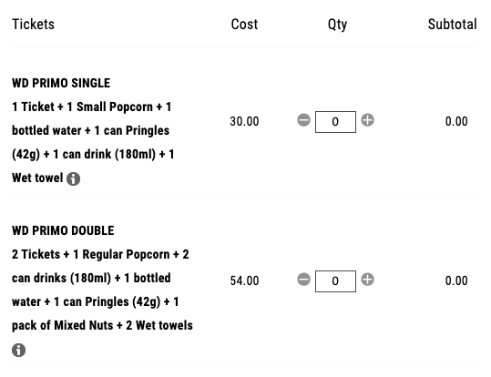Click the 30.00 cost value
This screenshot has width=491, height=377.
coord(244,121)
